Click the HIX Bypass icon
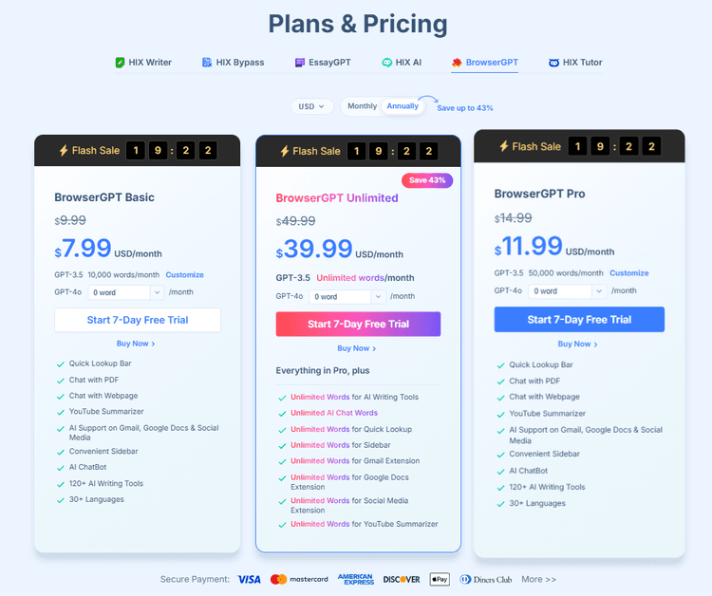The height and width of the screenshot is (596, 712). coord(207,63)
